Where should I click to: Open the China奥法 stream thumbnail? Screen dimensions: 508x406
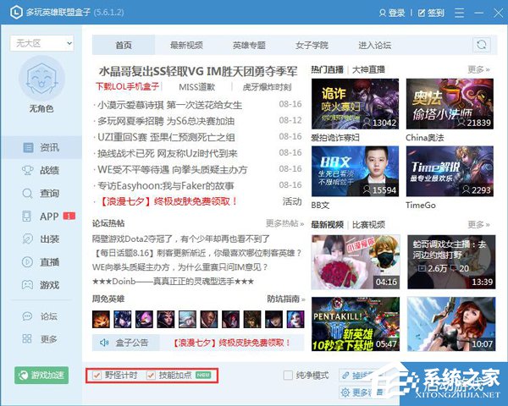pos(450,104)
